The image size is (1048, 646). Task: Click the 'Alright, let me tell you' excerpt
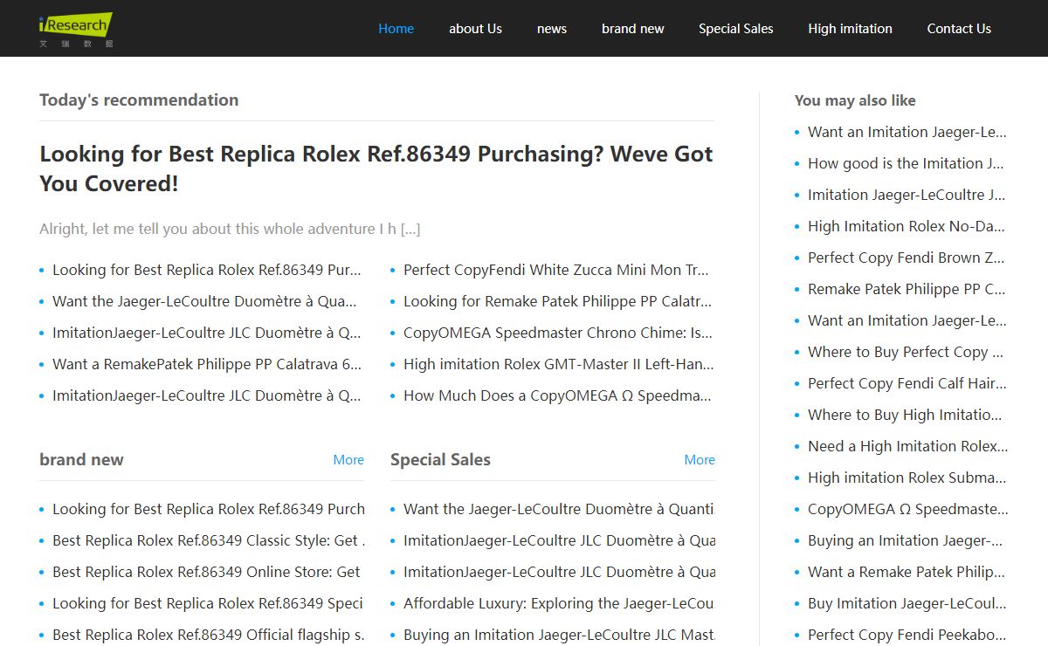click(x=230, y=229)
